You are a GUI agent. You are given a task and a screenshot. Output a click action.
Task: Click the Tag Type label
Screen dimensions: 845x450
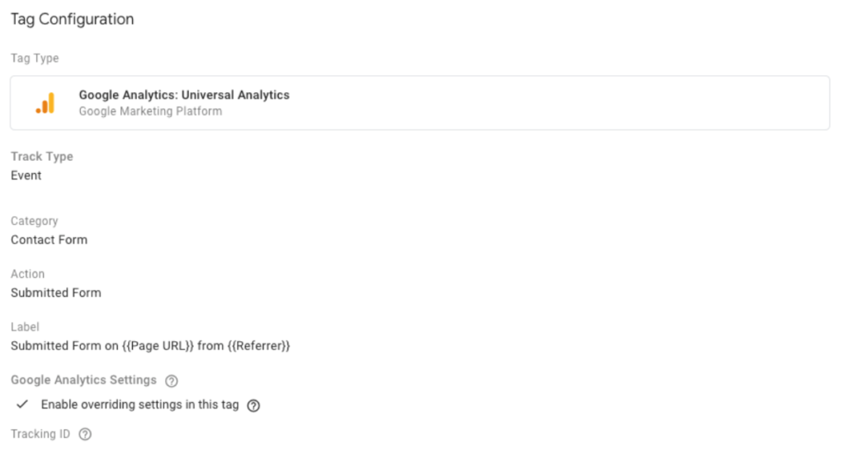tap(35, 59)
